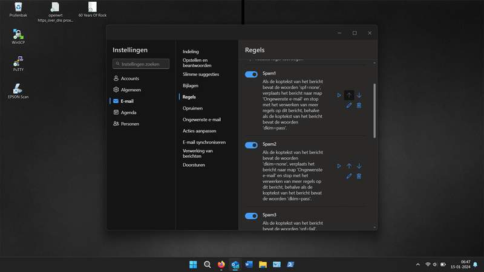Run the Spam2 rule now
Image resolution: width=484 pixels, height=272 pixels.
(x=339, y=166)
